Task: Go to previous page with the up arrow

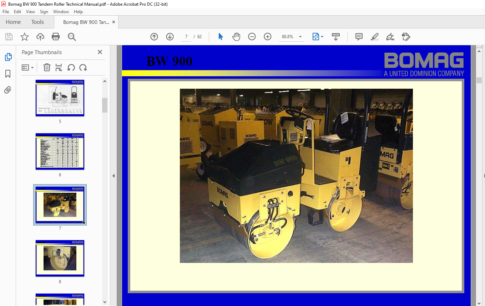Action: tap(154, 37)
